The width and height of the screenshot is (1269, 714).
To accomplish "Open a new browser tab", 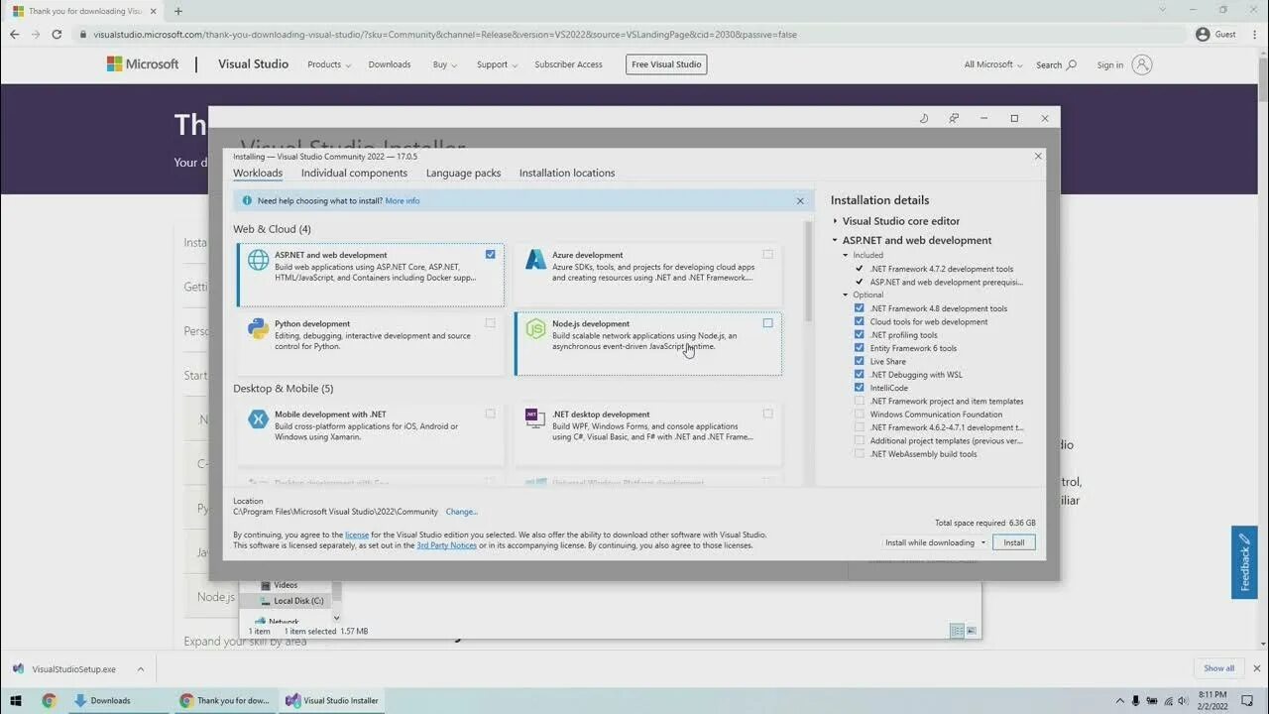I will coord(178,11).
